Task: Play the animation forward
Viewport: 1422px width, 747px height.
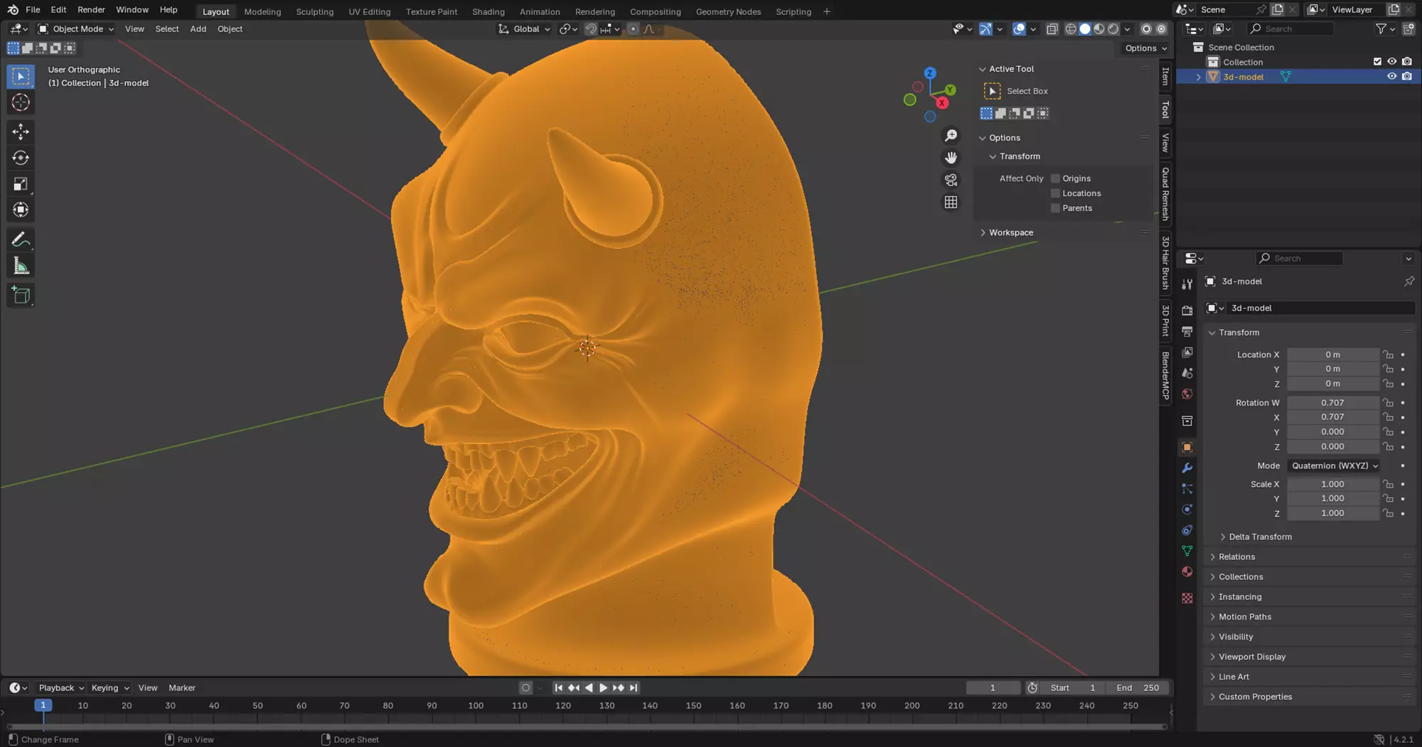Action: tap(603, 688)
